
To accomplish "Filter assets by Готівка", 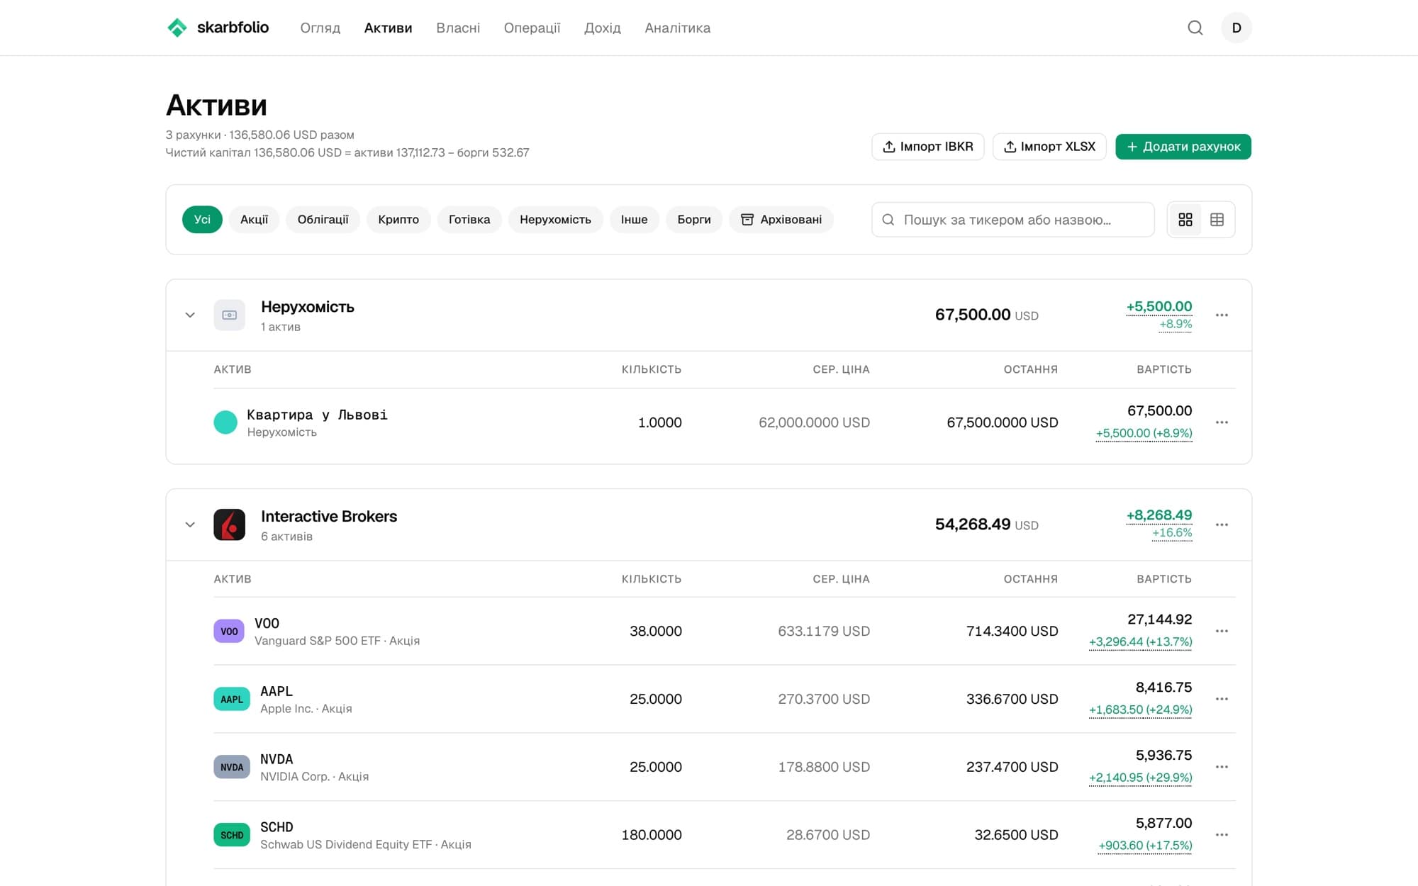I will point(469,220).
